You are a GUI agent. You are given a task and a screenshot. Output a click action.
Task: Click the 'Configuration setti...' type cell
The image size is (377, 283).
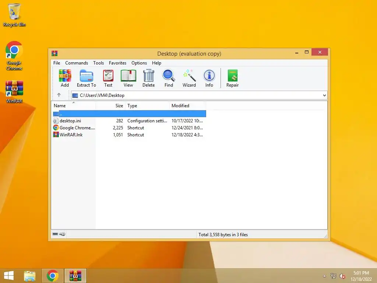[x=147, y=121]
